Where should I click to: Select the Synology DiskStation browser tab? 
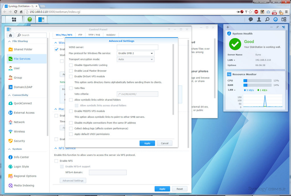click(21, 6)
